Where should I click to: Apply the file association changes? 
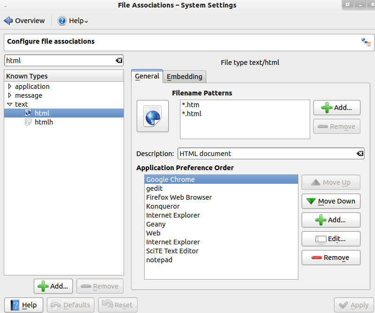tap(354, 305)
